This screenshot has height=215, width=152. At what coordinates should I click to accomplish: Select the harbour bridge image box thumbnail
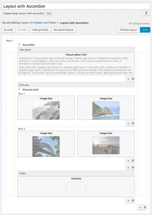click(x=46, y=146)
